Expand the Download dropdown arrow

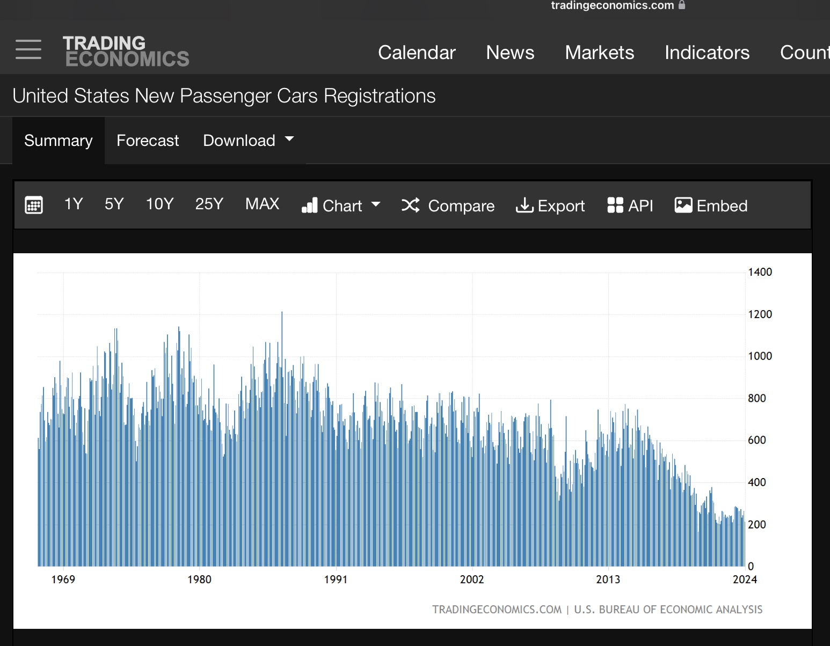tap(289, 139)
